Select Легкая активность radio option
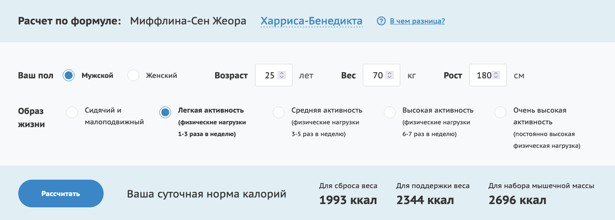The width and height of the screenshot is (615, 220). tap(165, 113)
